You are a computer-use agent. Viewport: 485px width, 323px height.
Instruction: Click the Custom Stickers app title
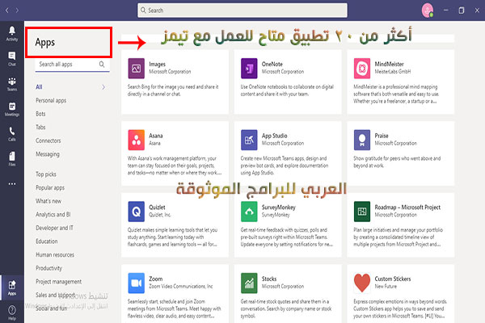pos(393,279)
